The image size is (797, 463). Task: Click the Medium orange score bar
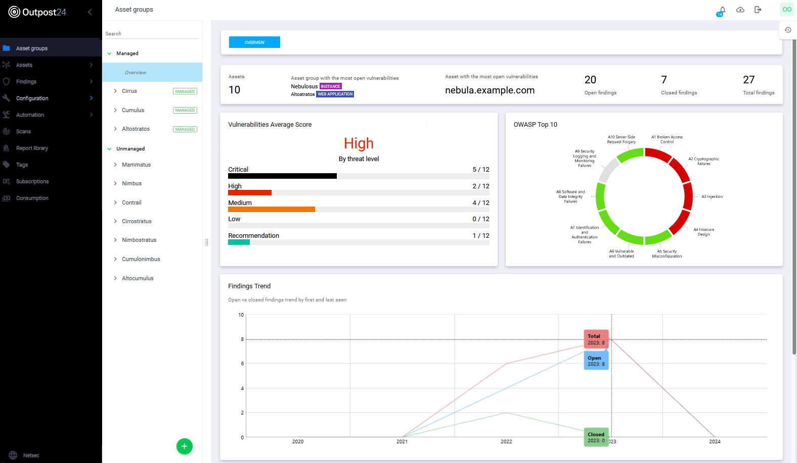tap(272, 209)
